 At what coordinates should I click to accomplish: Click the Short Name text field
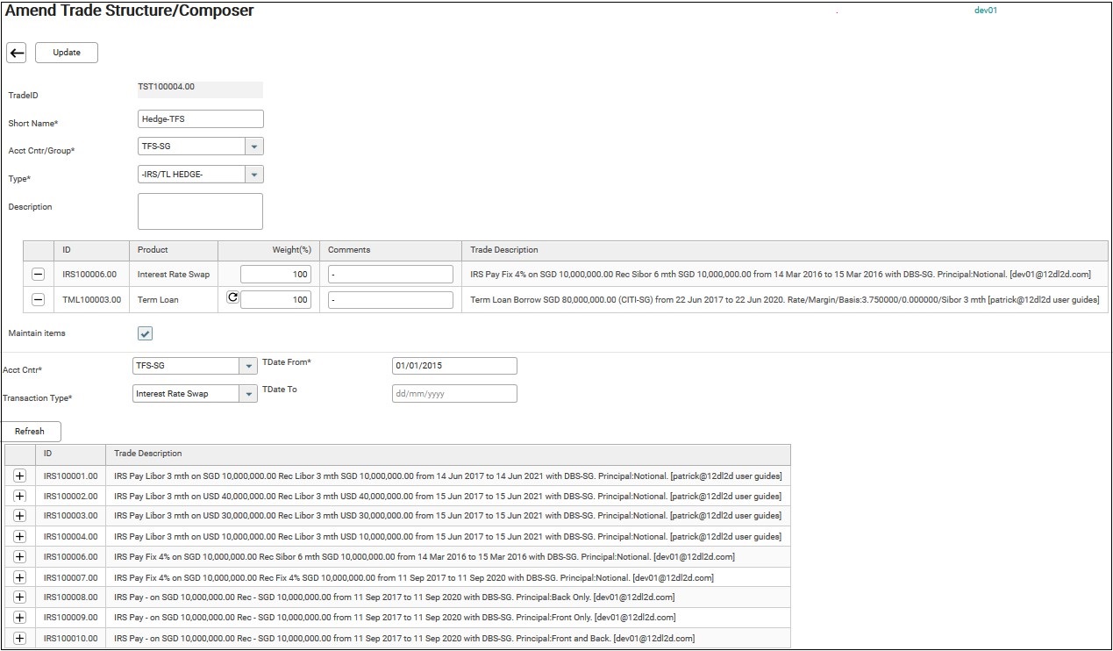[201, 119]
